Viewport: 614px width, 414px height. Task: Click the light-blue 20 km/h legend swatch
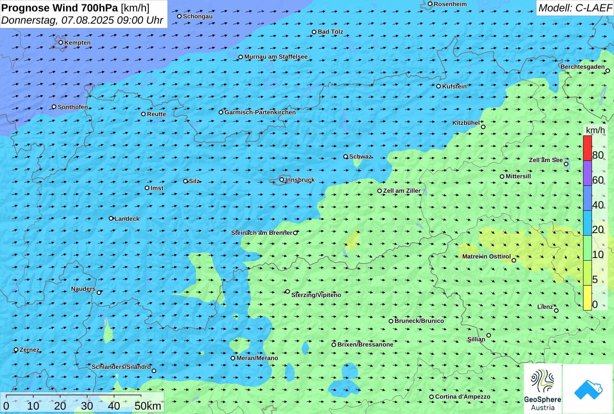point(587,223)
